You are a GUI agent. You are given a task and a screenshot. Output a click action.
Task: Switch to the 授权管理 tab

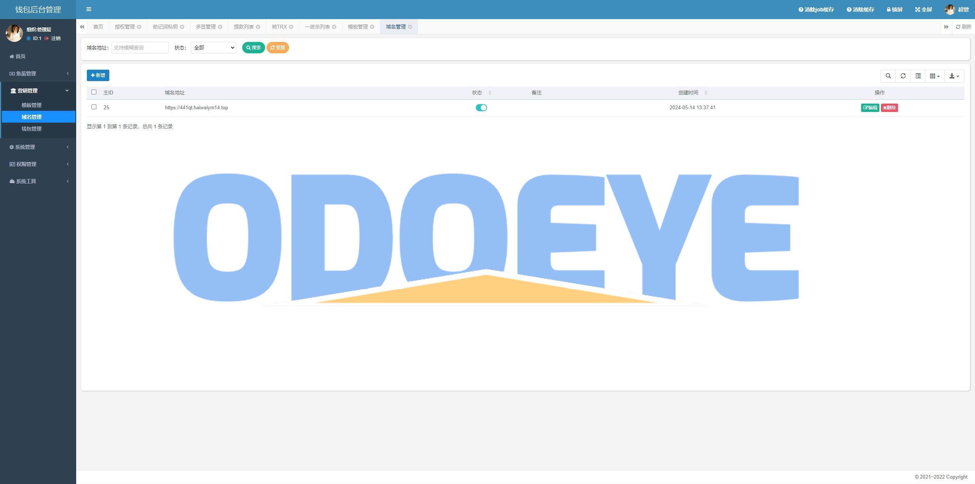pos(125,27)
